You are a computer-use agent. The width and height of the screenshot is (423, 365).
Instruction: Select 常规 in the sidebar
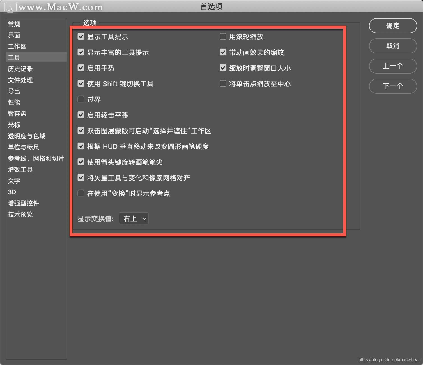point(36,24)
